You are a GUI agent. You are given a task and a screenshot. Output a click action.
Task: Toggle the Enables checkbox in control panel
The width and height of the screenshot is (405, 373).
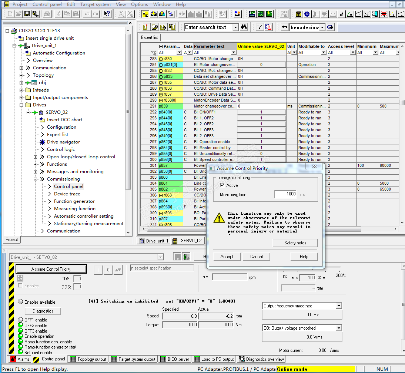click(20, 286)
